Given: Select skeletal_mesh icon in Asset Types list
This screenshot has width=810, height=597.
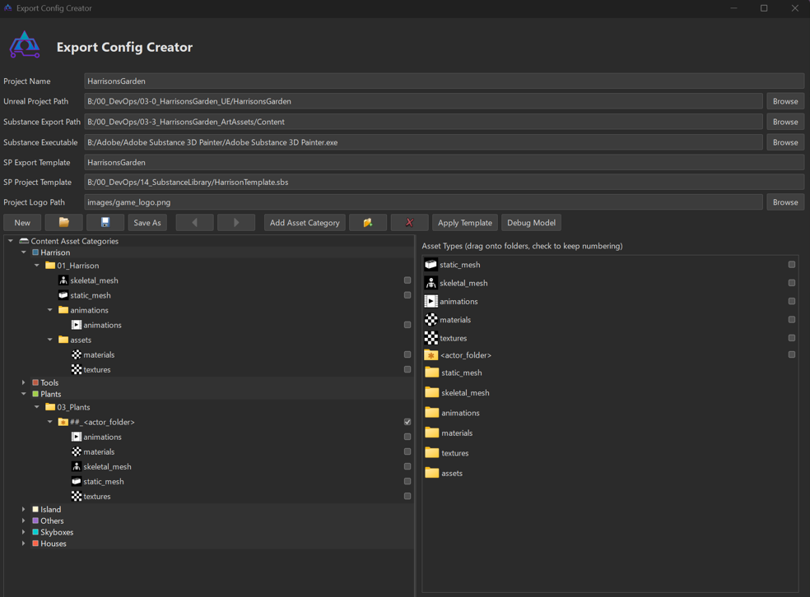Looking at the screenshot, I should pyautogui.click(x=431, y=283).
